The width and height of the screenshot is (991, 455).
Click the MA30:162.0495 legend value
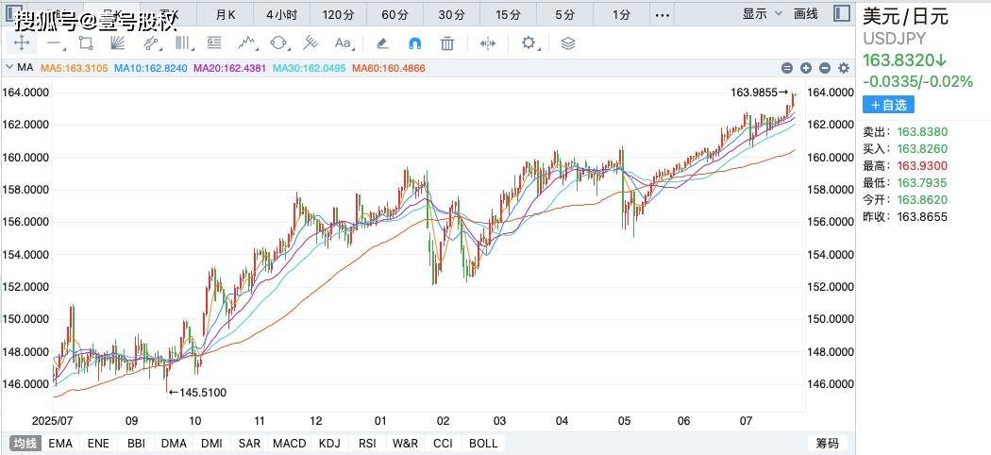pos(309,68)
